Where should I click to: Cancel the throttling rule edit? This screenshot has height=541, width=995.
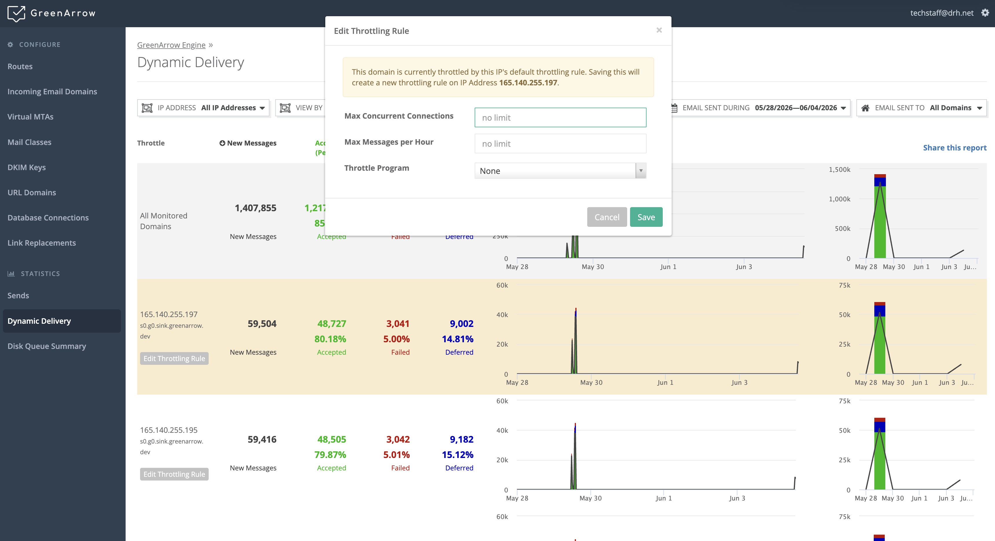[x=607, y=217]
